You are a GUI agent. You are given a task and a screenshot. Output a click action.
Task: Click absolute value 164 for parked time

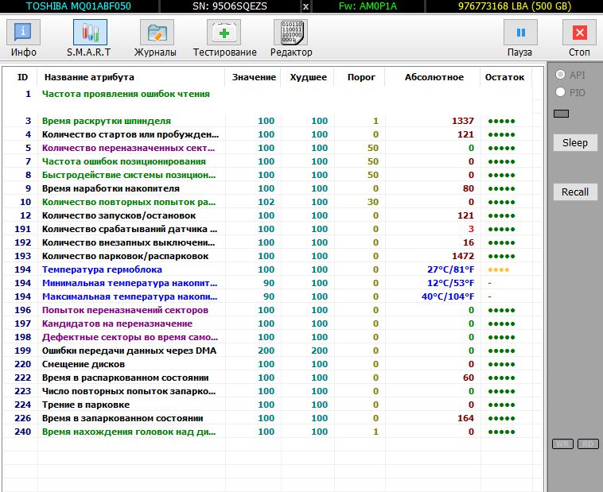click(x=465, y=418)
